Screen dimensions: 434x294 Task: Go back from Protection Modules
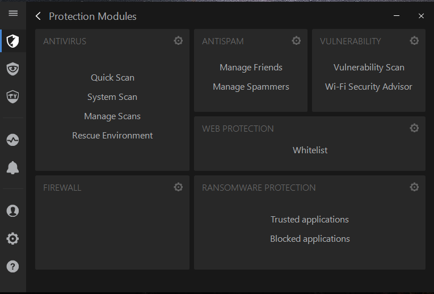click(38, 16)
